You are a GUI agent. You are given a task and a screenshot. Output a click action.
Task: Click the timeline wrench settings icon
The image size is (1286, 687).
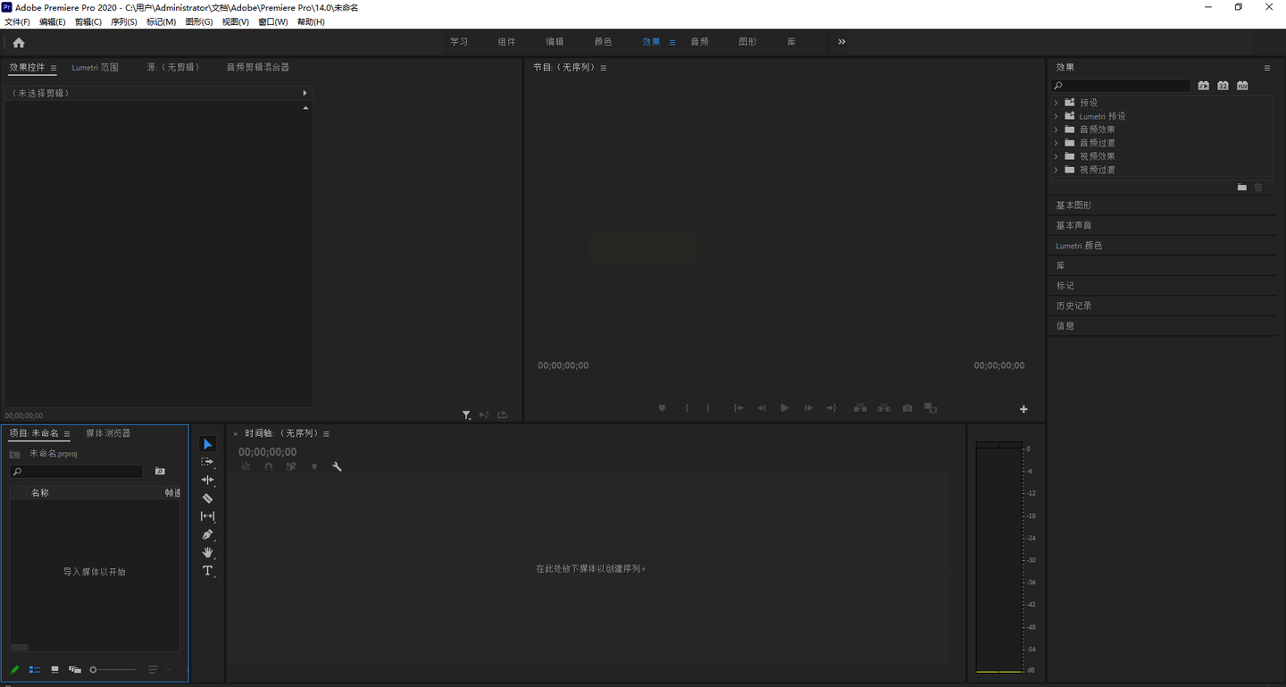pyautogui.click(x=337, y=466)
